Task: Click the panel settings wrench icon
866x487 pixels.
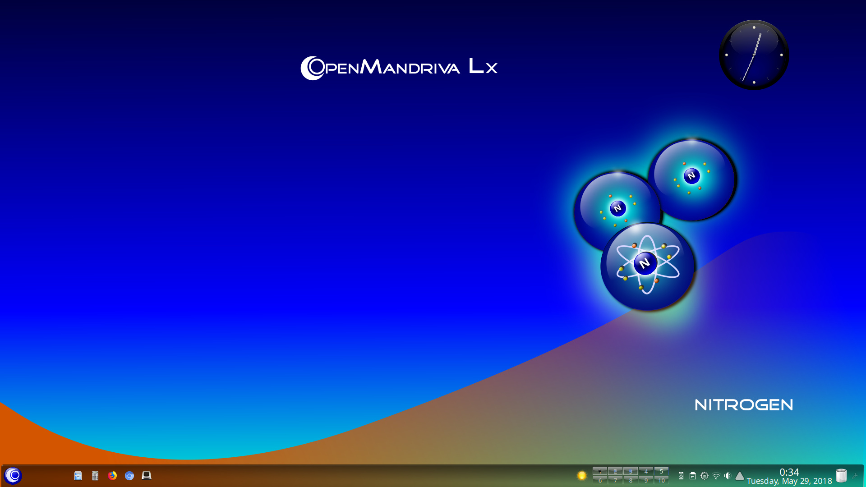Action: (x=855, y=476)
